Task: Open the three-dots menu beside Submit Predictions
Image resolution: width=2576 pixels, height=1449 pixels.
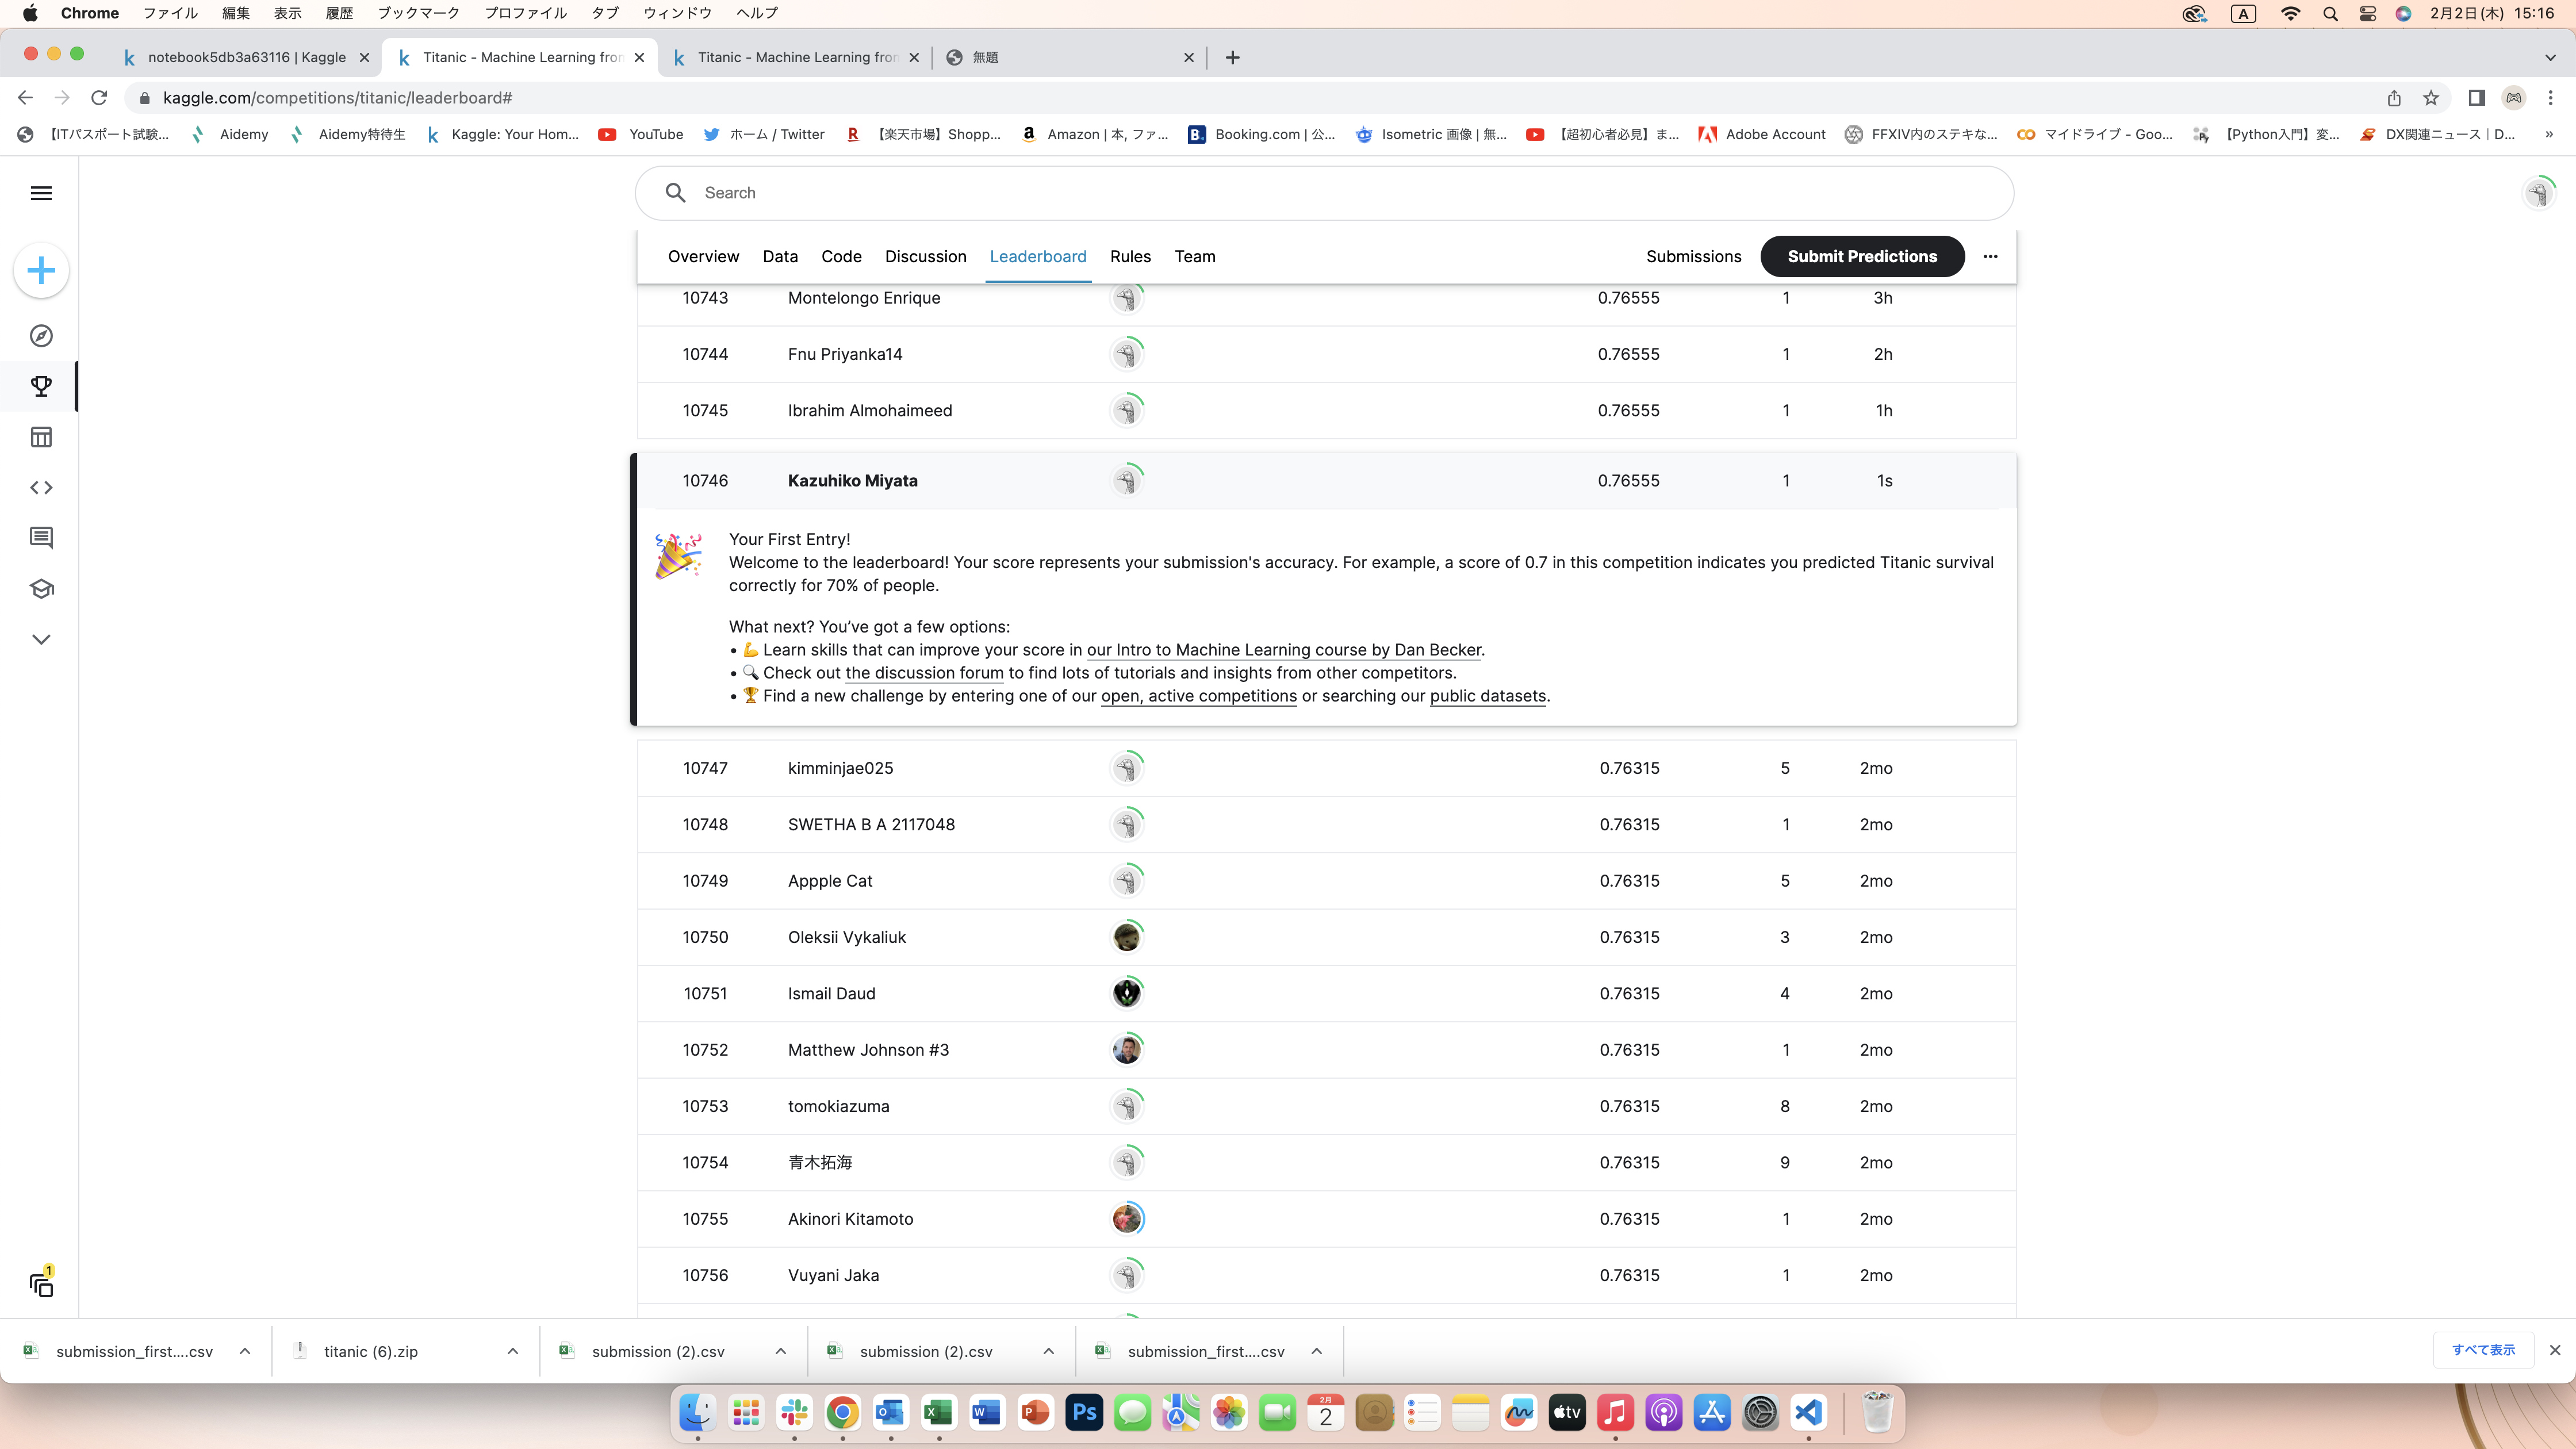Action: pos(1990,257)
